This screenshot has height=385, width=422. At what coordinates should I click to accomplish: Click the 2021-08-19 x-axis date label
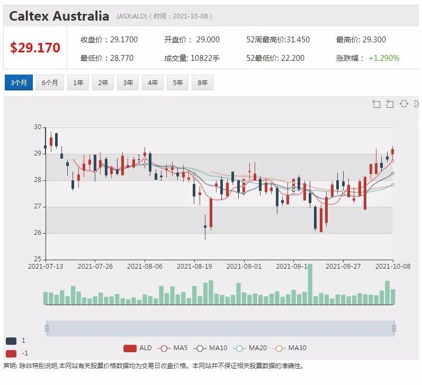[194, 267]
